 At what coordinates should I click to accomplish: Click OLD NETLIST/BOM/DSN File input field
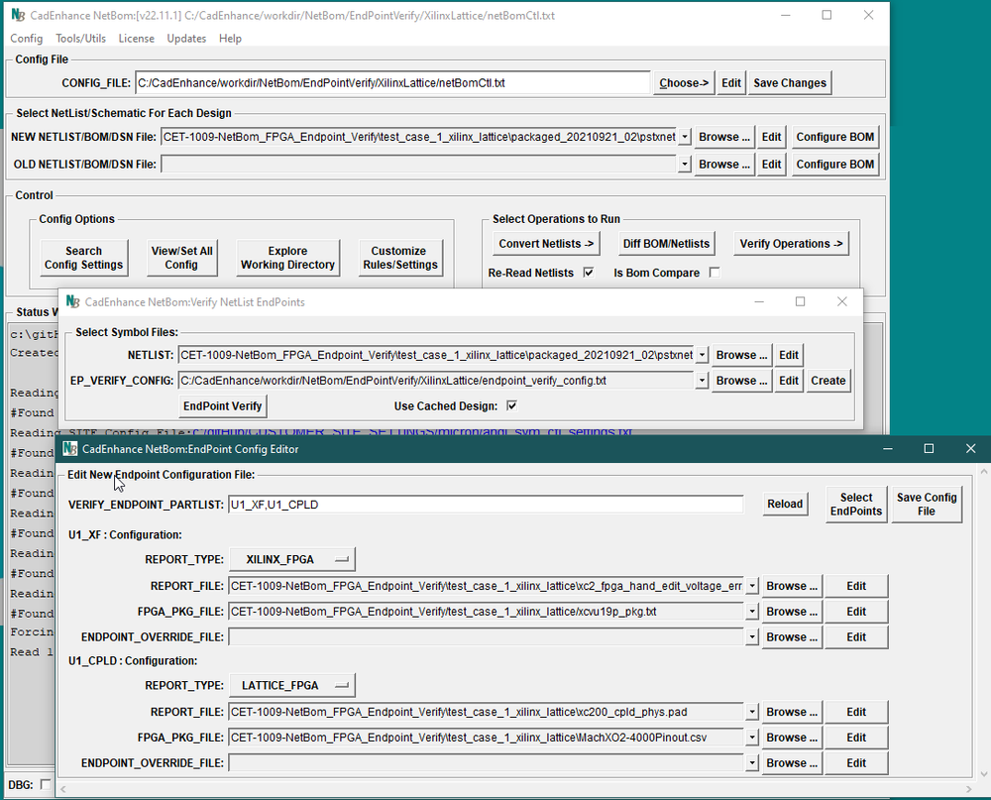click(x=418, y=164)
